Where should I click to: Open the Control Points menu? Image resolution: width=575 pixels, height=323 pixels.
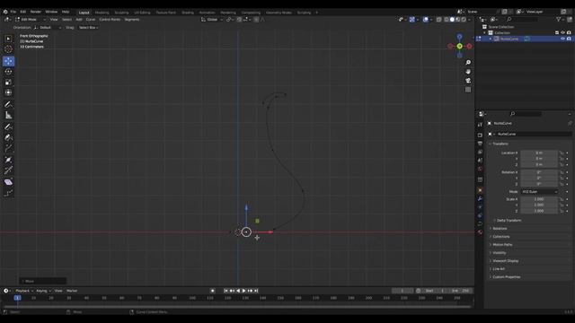pyautogui.click(x=110, y=20)
